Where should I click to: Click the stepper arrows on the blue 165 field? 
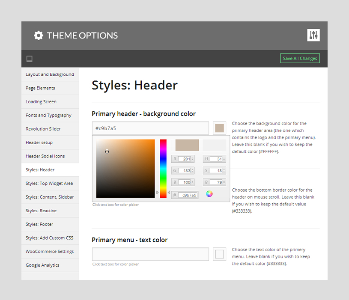193,182
